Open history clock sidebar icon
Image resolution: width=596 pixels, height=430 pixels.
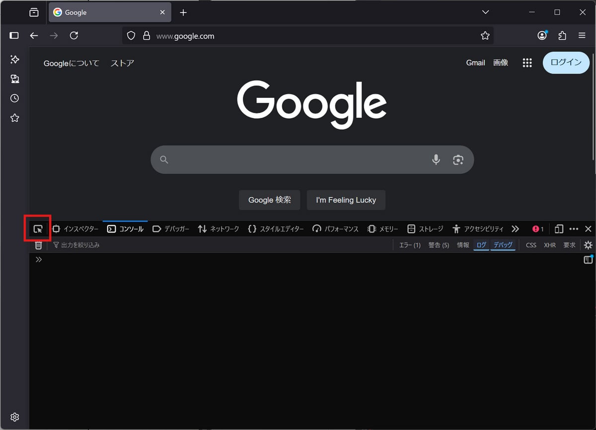tap(14, 98)
